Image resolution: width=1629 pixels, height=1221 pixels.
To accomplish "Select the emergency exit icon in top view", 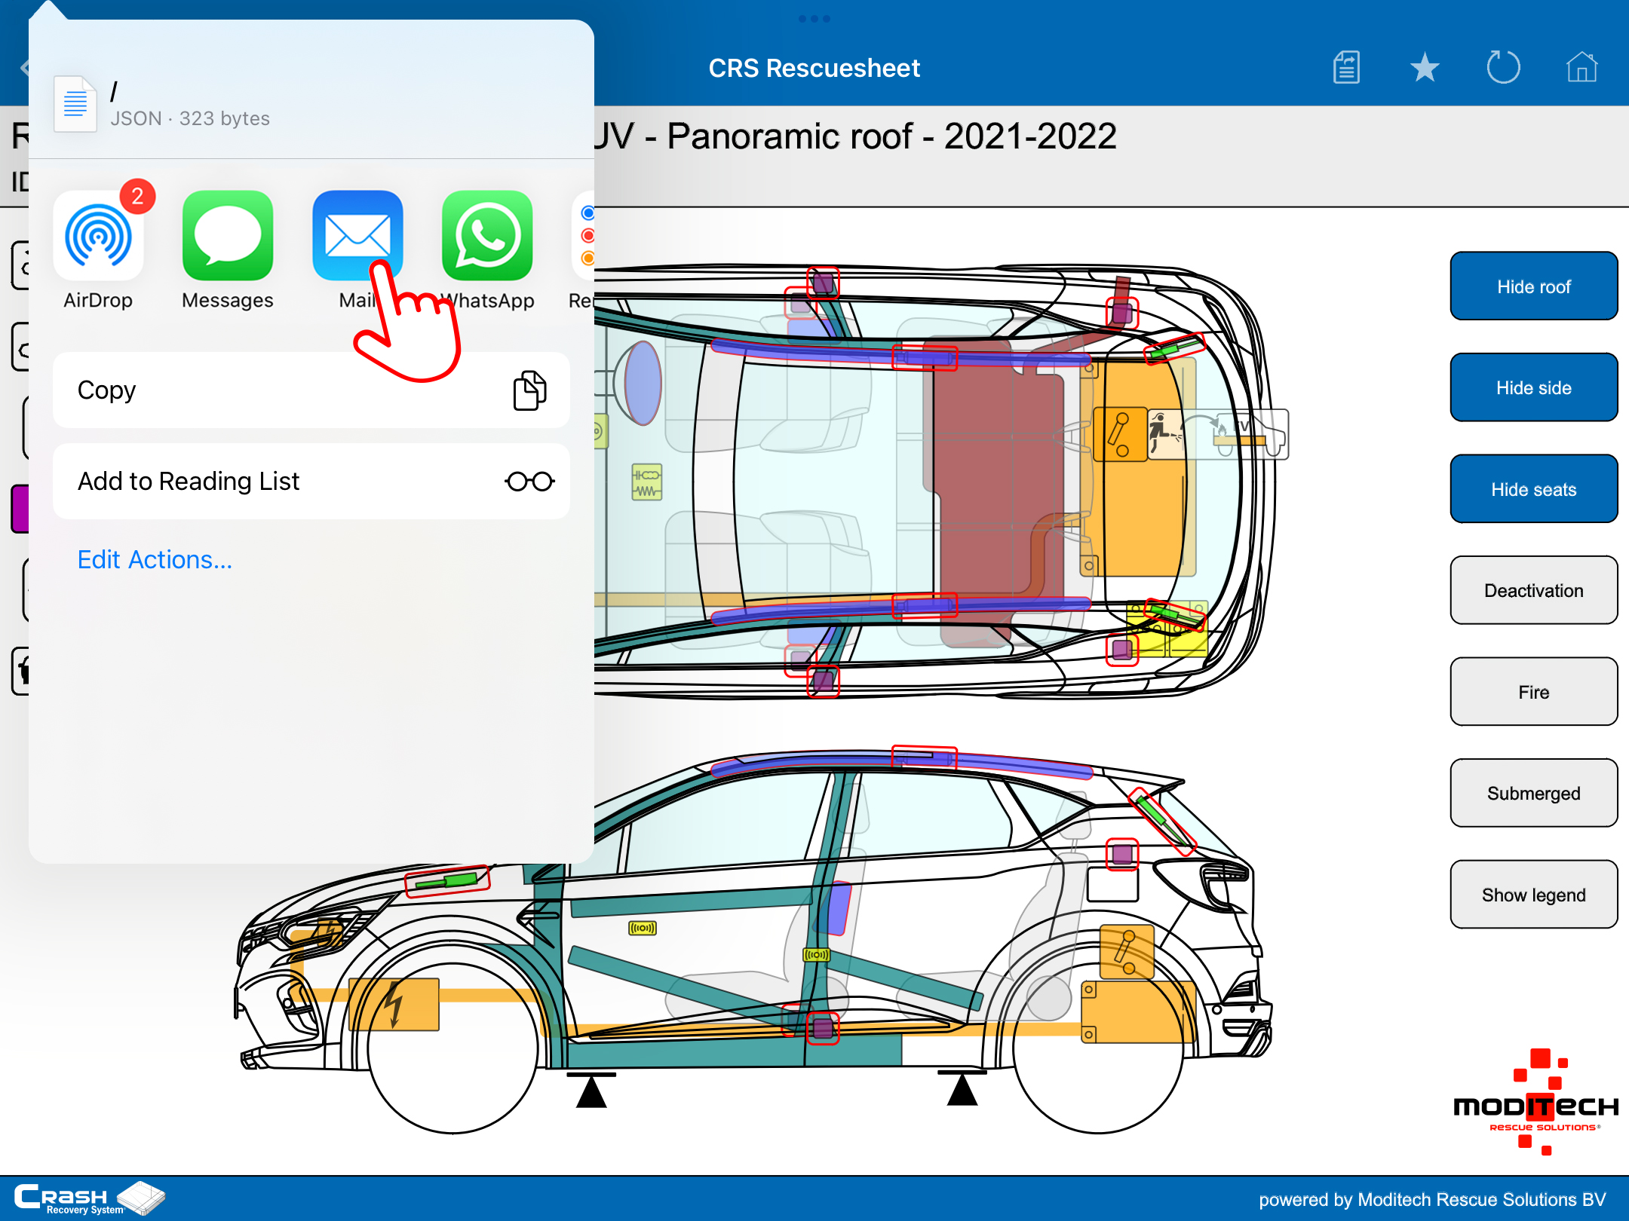I will tap(1165, 434).
